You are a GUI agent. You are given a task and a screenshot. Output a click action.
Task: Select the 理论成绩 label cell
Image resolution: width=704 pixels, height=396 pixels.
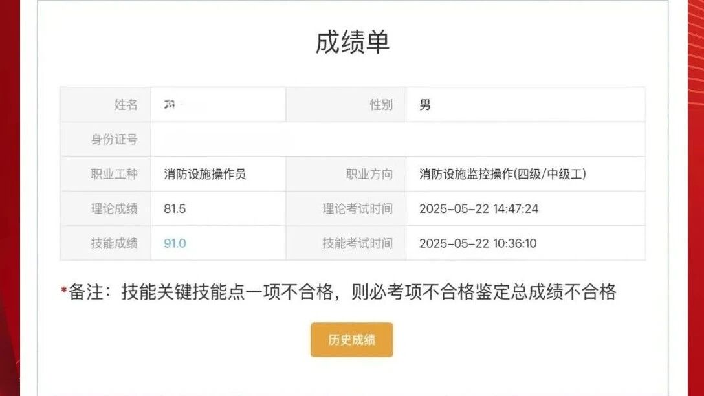tap(114, 209)
